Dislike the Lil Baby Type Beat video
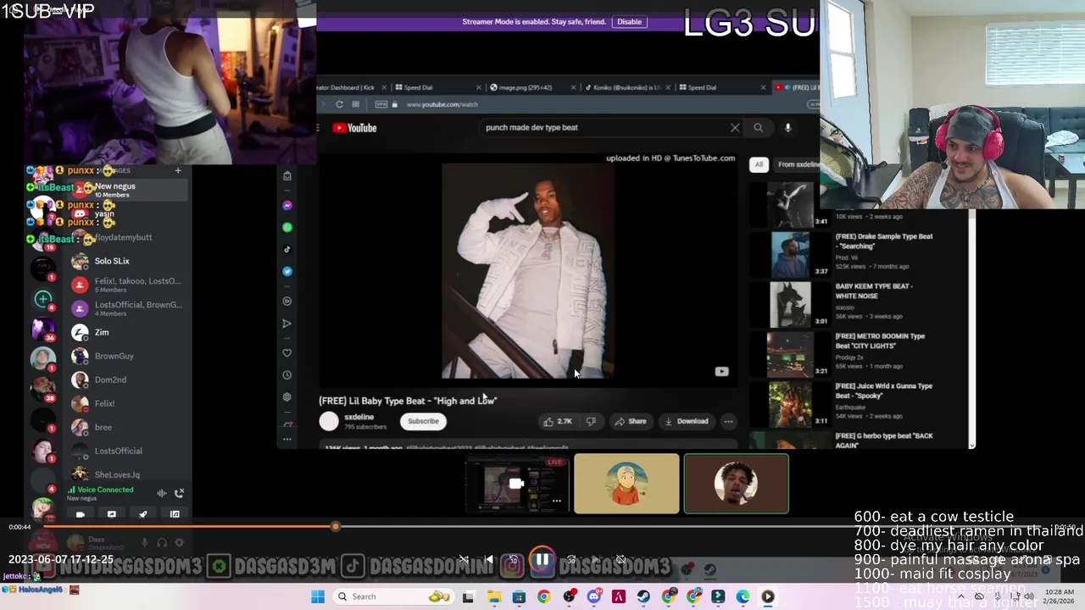 [591, 421]
